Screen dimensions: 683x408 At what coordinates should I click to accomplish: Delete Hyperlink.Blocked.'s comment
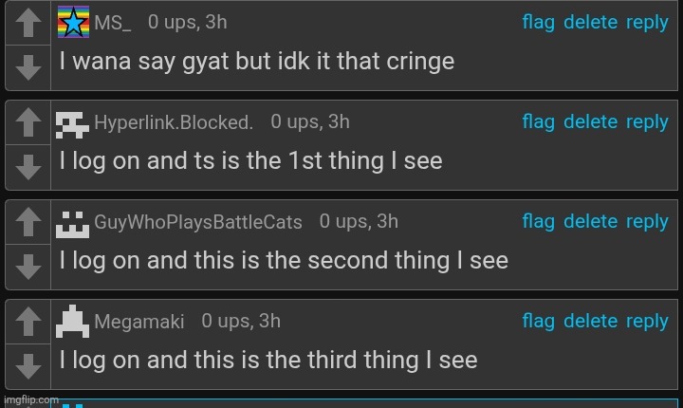pyautogui.click(x=590, y=122)
